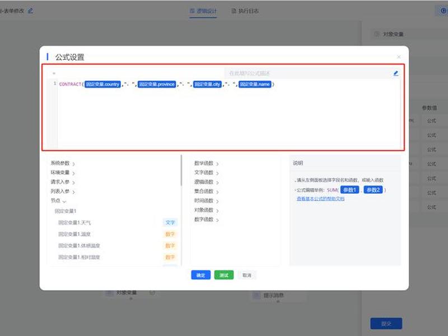Click line number 1 in the formula editor
The height and width of the screenshot is (336, 448).
pyautogui.click(x=54, y=83)
